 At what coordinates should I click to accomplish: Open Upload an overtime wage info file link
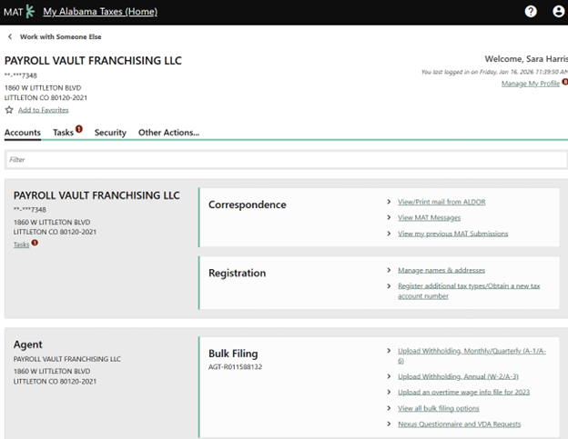point(463,393)
